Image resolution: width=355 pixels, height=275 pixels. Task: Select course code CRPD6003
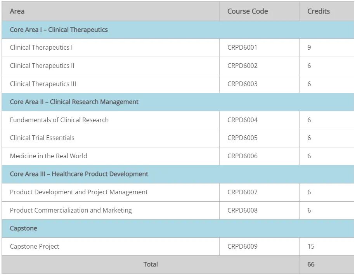click(242, 84)
